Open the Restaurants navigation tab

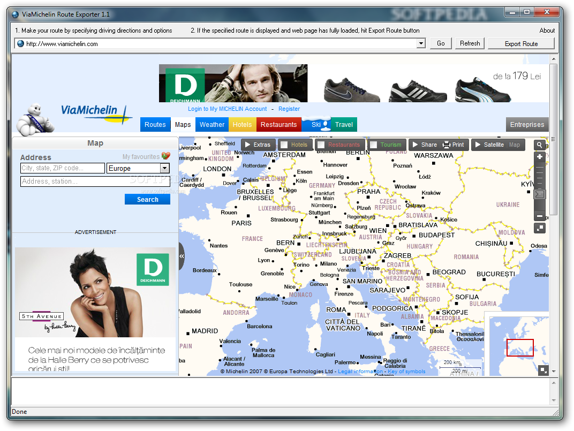click(x=278, y=125)
